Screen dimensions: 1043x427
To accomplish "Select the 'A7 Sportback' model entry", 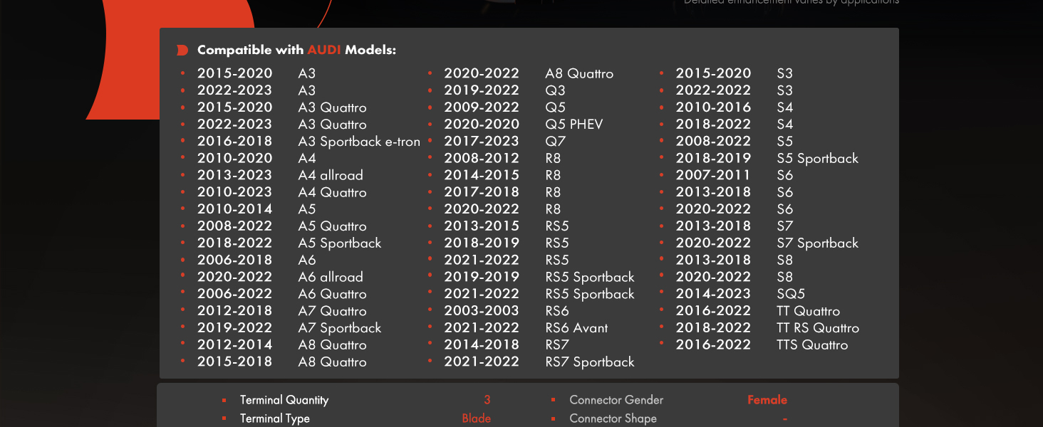I will tap(340, 328).
